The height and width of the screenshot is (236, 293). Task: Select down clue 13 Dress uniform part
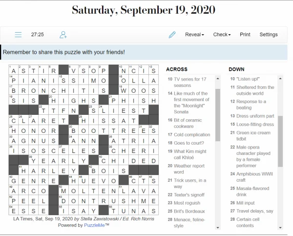(252, 116)
